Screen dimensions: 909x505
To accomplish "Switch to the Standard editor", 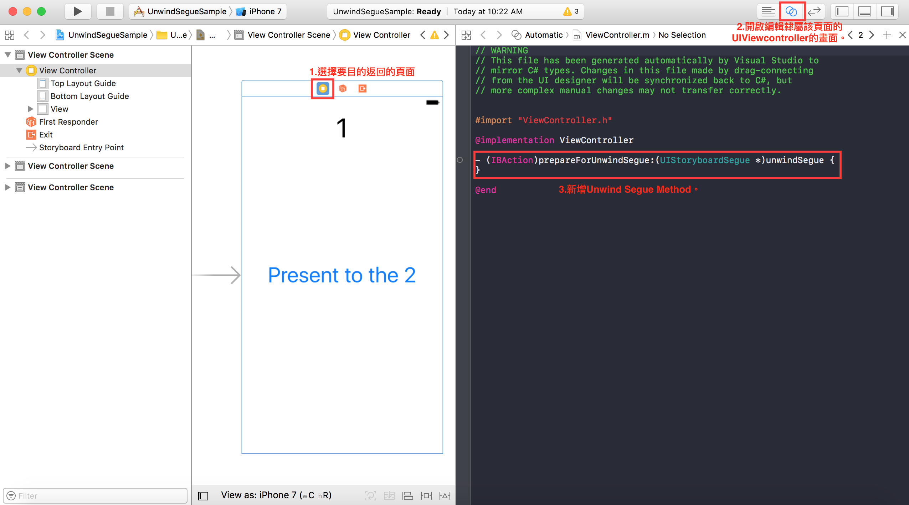I will (x=768, y=11).
